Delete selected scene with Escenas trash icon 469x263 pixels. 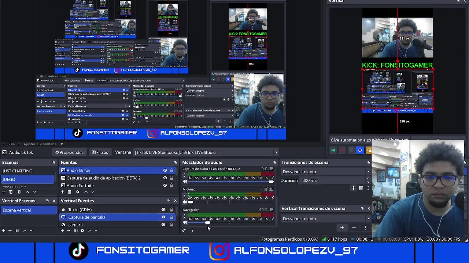[11, 192]
